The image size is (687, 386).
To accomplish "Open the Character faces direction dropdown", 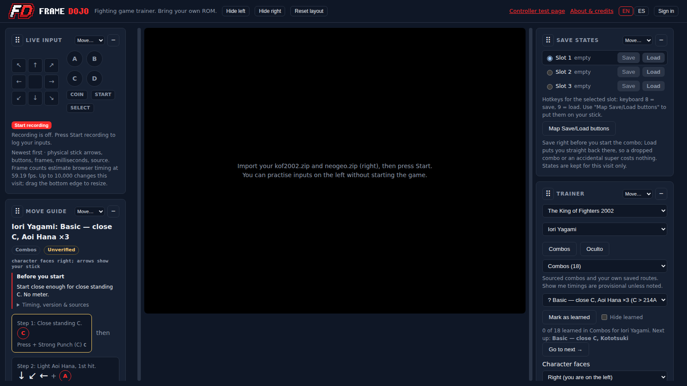I will point(605,377).
